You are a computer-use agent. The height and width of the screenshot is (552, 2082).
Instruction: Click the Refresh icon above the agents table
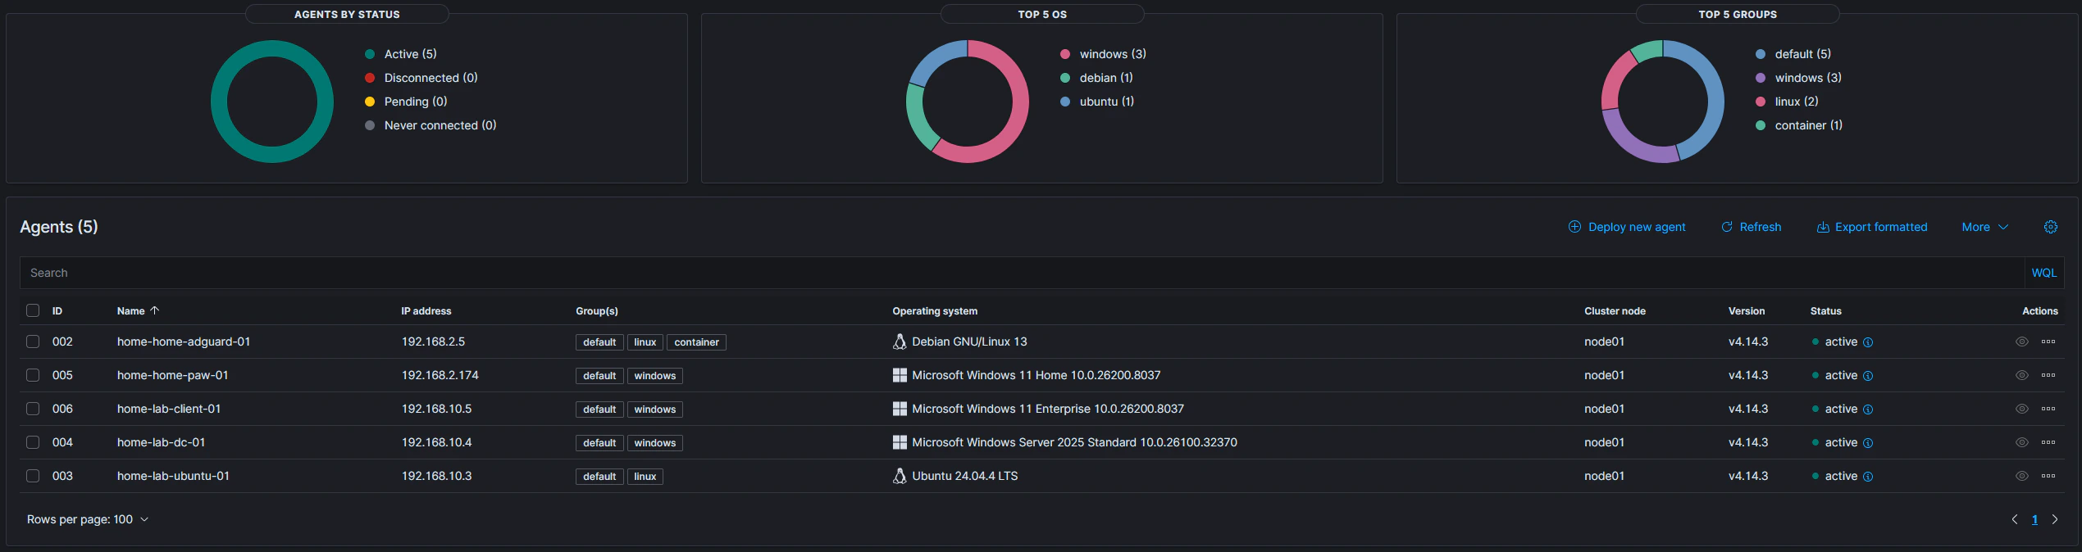(x=1727, y=227)
